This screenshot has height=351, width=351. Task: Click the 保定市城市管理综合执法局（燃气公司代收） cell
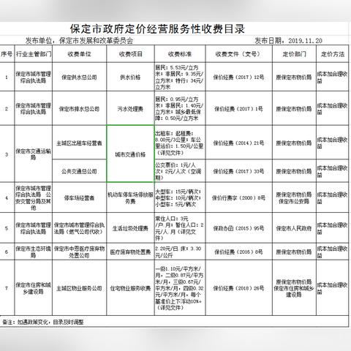click(x=79, y=228)
